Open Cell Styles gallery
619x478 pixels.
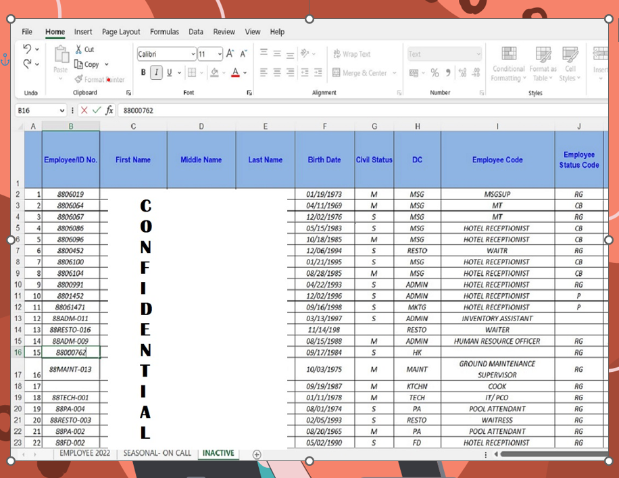(x=570, y=64)
